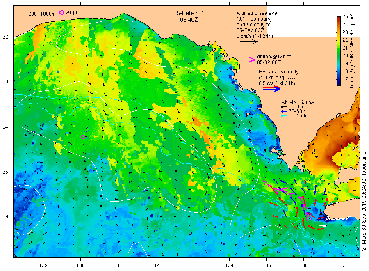Click the cyan line under the 200 label
This screenshot has width=369, height=271.
click(x=34, y=18)
